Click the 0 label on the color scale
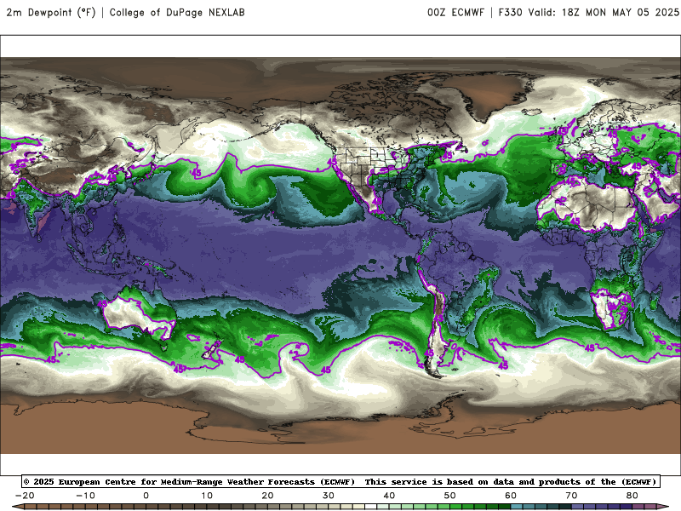 (x=146, y=496)
